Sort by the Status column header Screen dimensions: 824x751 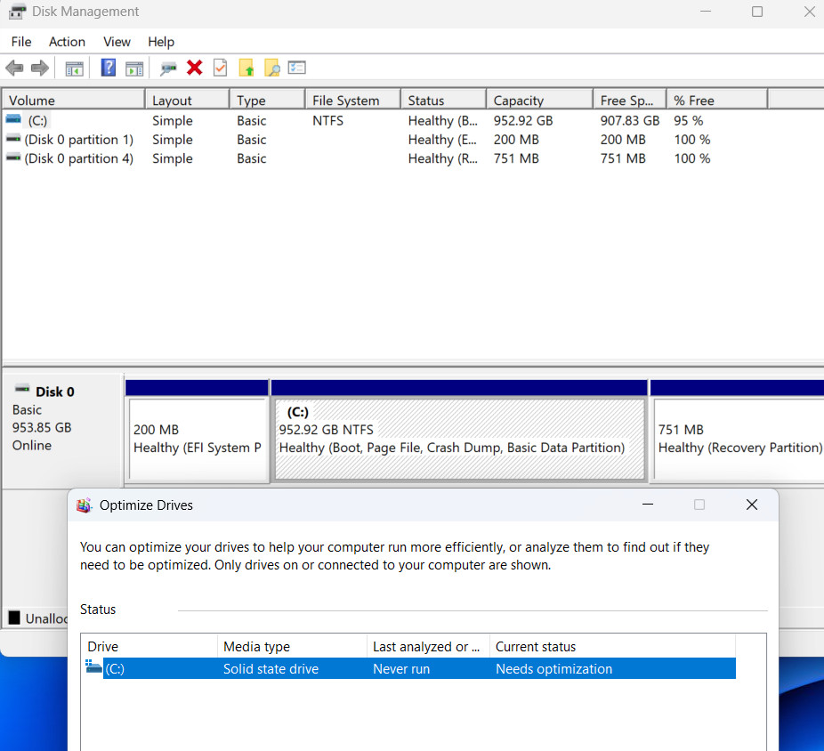point(443,100)
